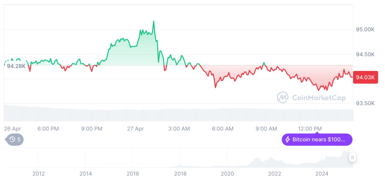The height and width of the screenshot is (179, 385).
Task: Click the lightning bolt news icon
Action: click(x=287, y=140)
